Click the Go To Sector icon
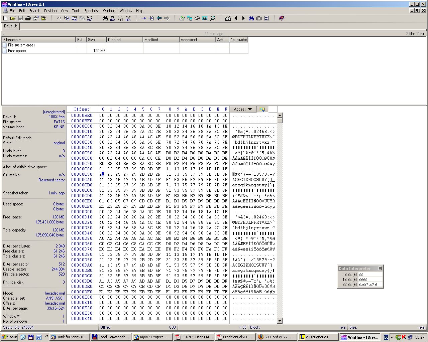The width and height of the screenshot is (428, 342). (151, 18)
